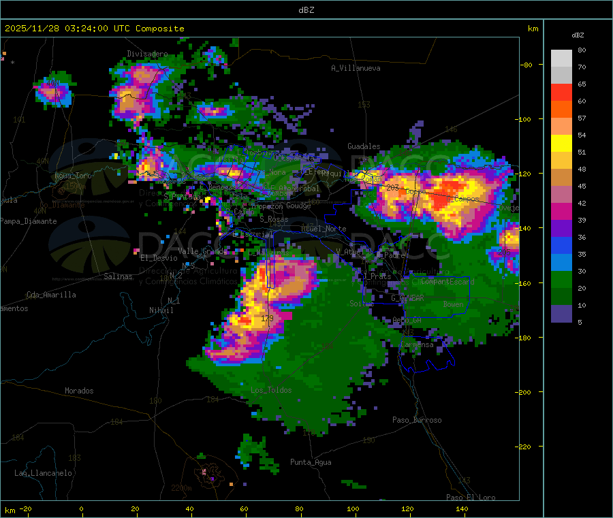Viewport: 613px width, 518px height.
Task: Click the Pampa_Diamante place label
Action: (29, 221)
